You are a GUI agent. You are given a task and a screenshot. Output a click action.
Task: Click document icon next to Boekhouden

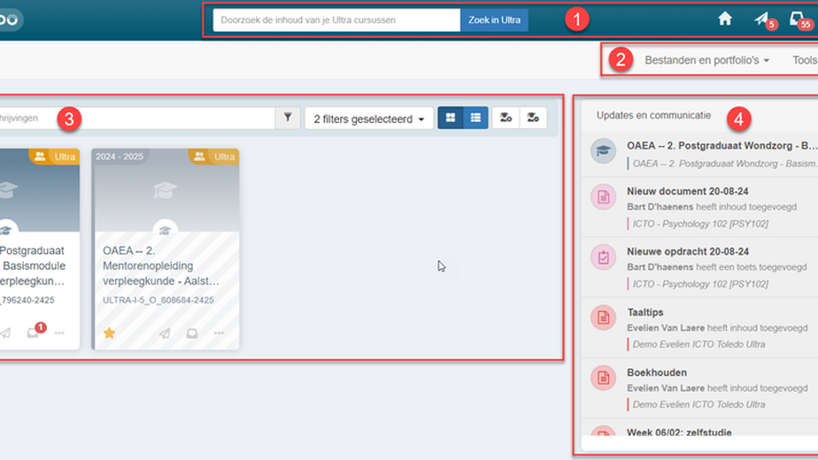pos(603,378)
